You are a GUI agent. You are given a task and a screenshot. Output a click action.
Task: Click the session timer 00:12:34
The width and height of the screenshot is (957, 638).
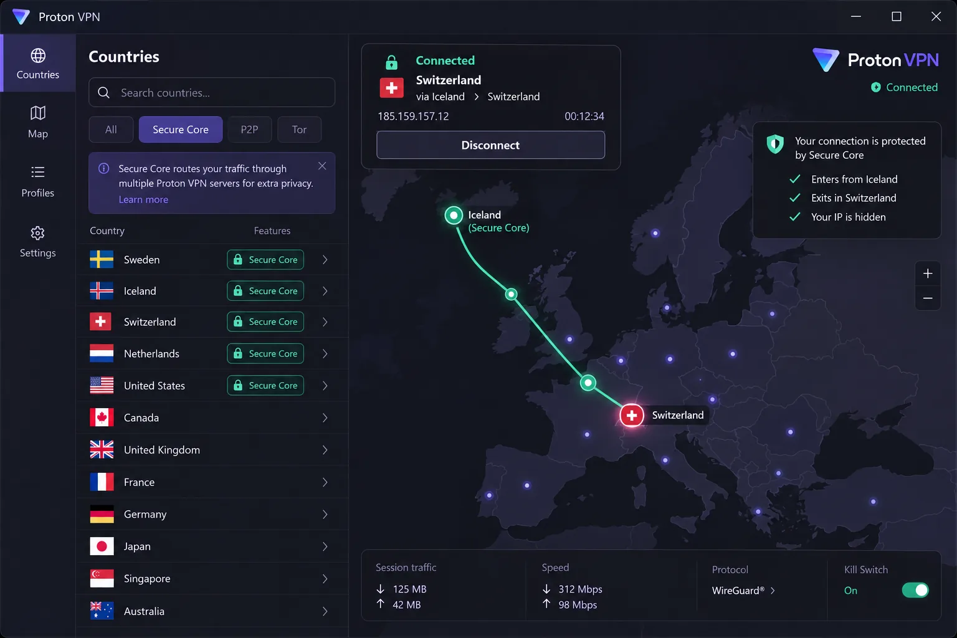(584, 117)
